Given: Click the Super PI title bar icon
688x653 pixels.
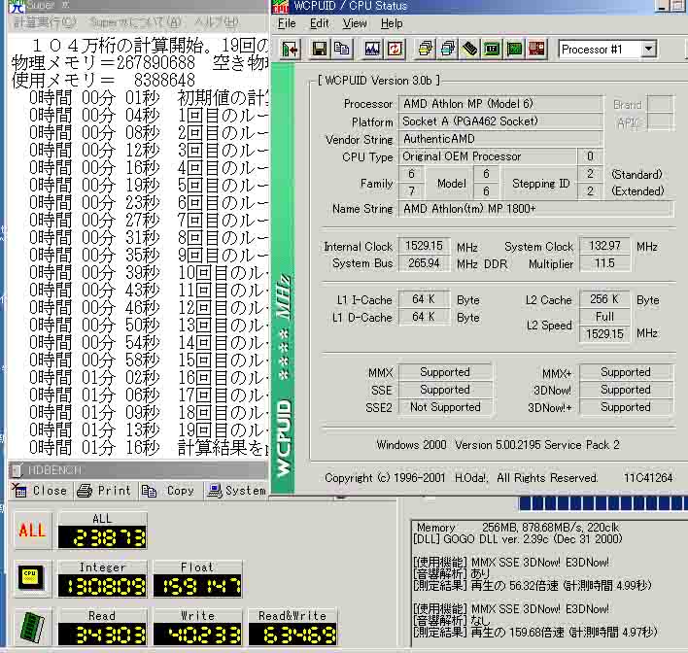Looking at the screenshot, I should click(x=17, y=6).
